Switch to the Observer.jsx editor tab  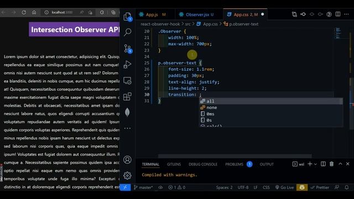(199, 14)
